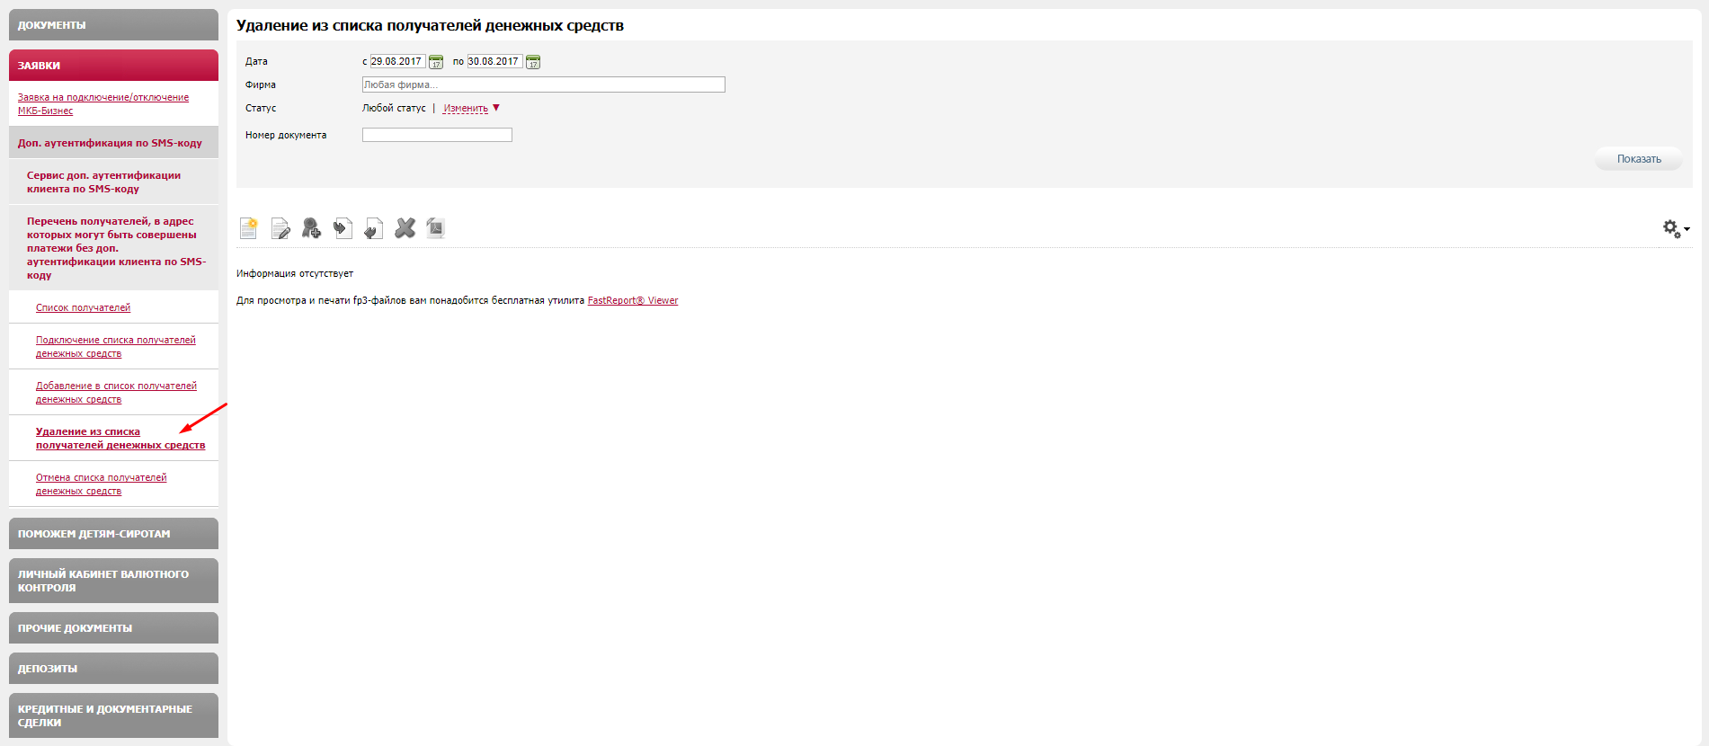The height and width of the screenshot is (746, 1709).
Task: Expand Перечень получателей без доп. аутентификации section
Action: tap(113, 248)
